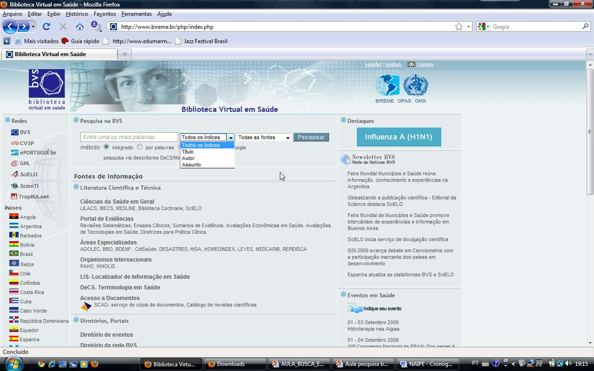The image size is (594, 371).
Task: Open the list all tabs dropdown
Action: pos(590,54)
